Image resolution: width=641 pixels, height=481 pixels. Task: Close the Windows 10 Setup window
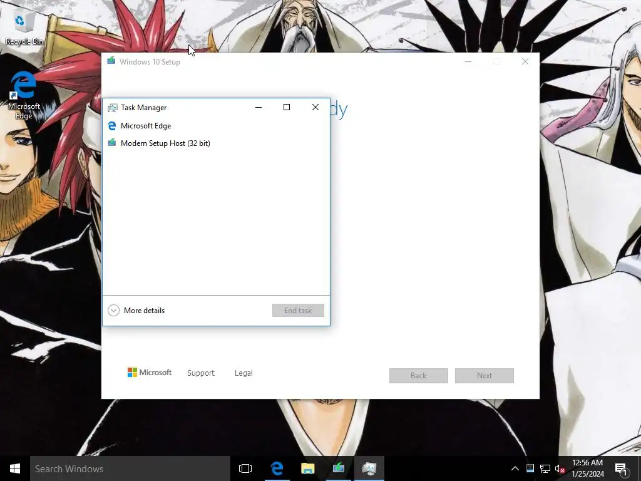click(525, 62)
